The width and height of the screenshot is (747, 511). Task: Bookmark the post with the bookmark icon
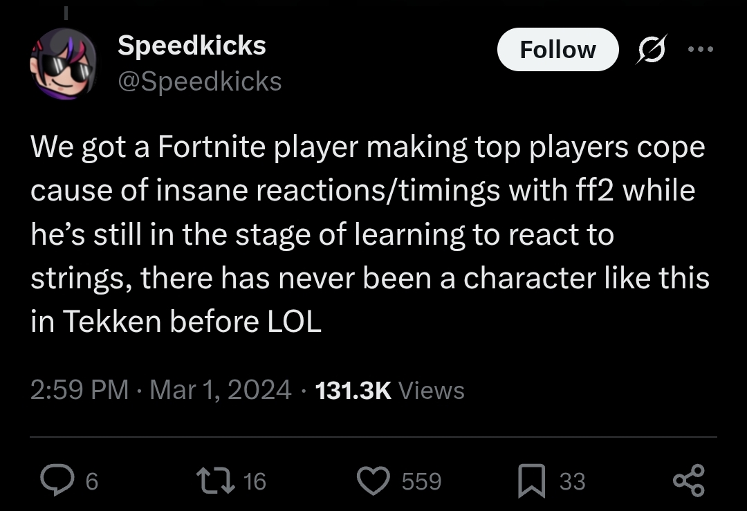click(532, 481)
